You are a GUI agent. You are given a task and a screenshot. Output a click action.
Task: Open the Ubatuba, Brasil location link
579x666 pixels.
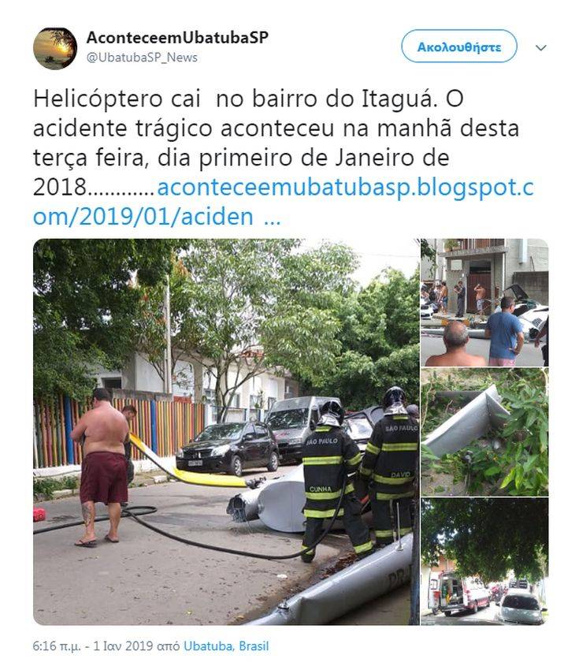226,646
